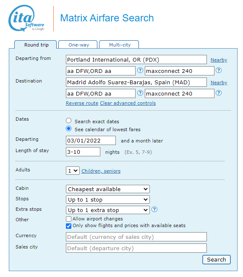This screenshot has width=243, height=277.
Task: Click the Length of stay field
Action: pyautogui.click(x=83, y=152)
